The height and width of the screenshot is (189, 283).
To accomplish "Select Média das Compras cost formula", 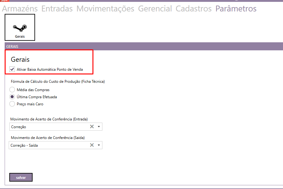I will [x=12, y=90].
